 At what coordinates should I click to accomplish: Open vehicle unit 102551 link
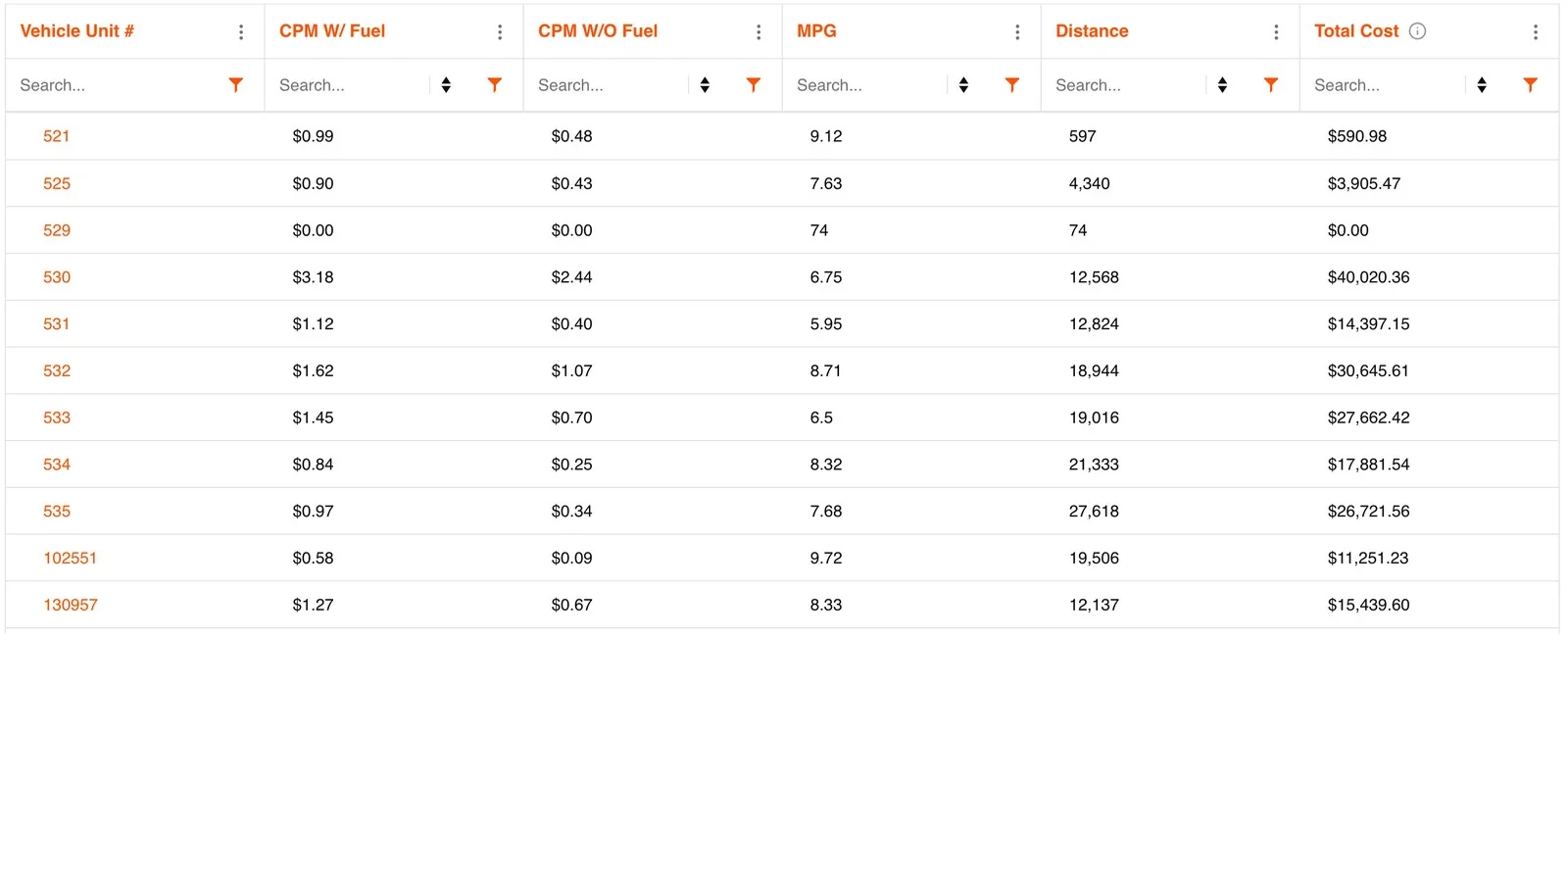[71, 559]
